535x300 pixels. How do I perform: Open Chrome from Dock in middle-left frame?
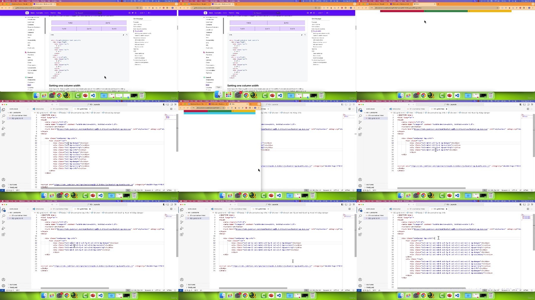coord(67,195)
